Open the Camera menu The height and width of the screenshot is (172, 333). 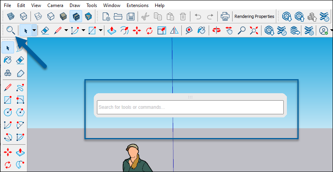coord(55,5)
